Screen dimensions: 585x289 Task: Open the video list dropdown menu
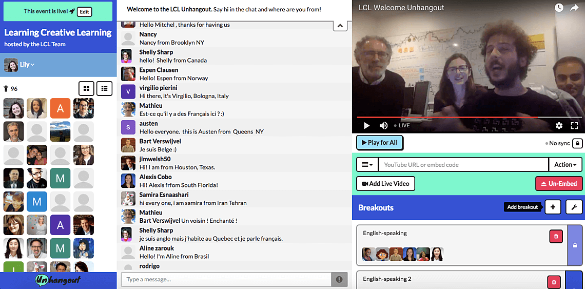367,165
